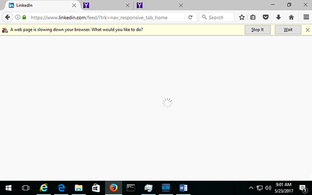Click the network status tray icon
Viewport: 312px width, 195px height.
[259, 188]
